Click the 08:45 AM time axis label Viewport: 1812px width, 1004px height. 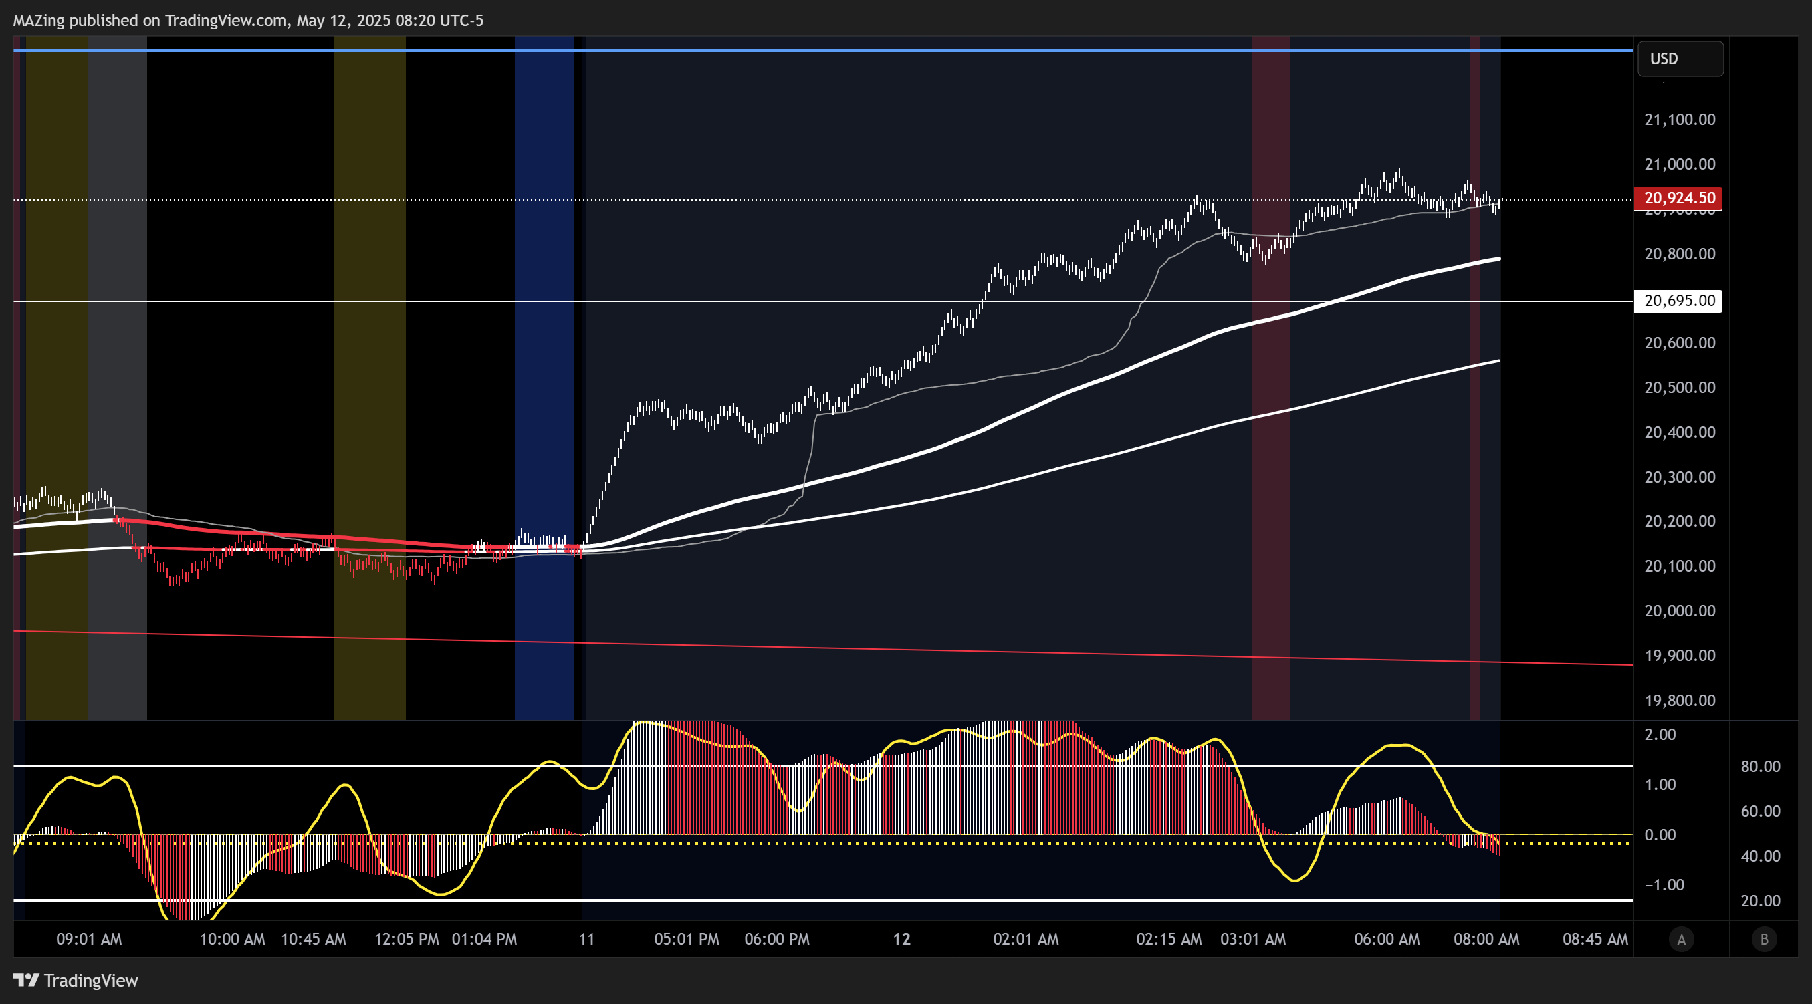[x=1595, y=939]
